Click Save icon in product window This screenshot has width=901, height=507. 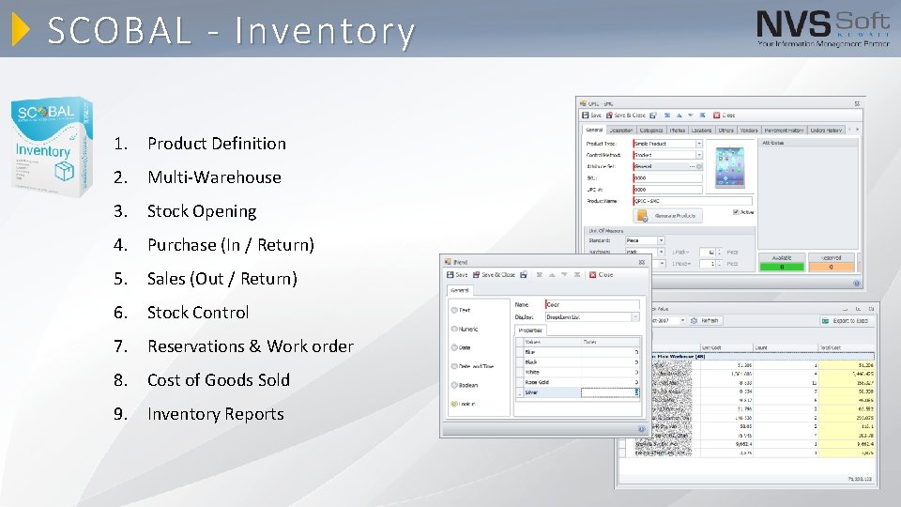(586, 115)
